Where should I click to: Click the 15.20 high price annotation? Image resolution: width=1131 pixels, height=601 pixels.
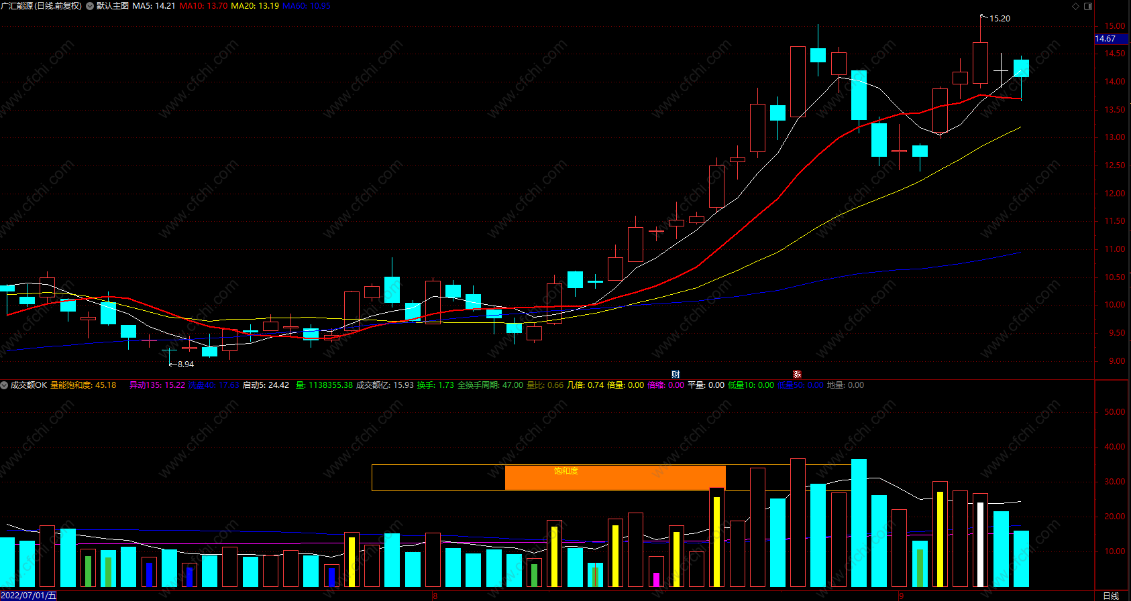1000,19
